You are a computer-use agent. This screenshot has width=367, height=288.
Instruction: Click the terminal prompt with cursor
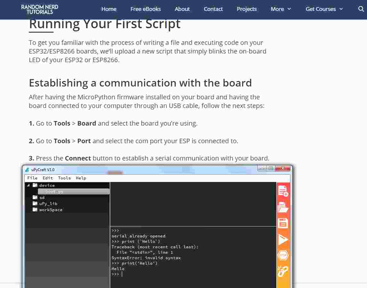tap(117, 274)
